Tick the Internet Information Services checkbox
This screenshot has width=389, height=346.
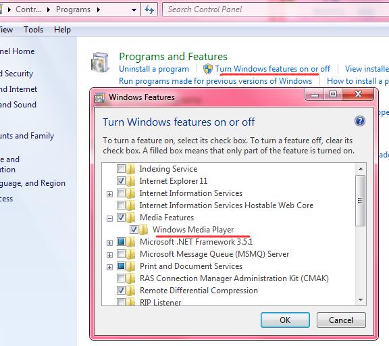tap(121, 193)
